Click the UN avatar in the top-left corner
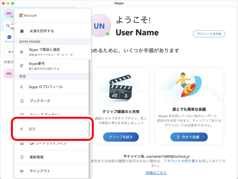This screenshot has width=238, height=179. coord(8,13)
